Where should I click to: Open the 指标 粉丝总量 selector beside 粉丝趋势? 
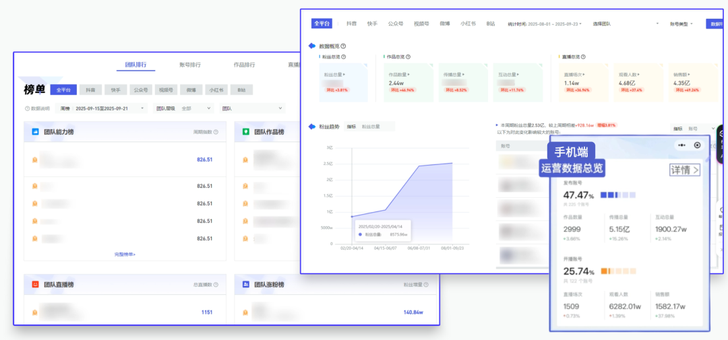[x=369, y=126]
